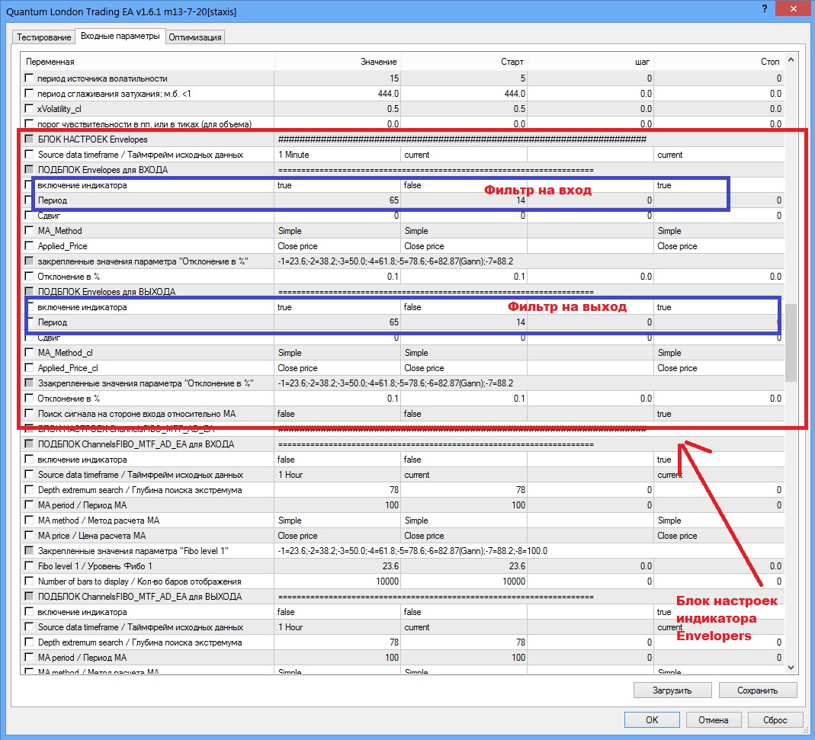Click the Значение column header

click(x=337, y=61)
